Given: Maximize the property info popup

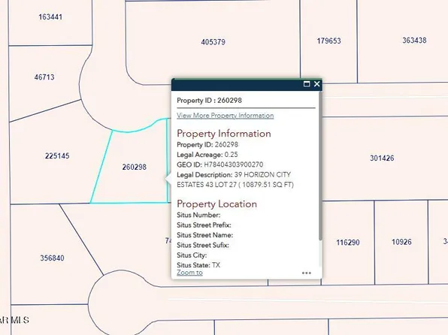Looking at the screenshot, I should [307, 84].
